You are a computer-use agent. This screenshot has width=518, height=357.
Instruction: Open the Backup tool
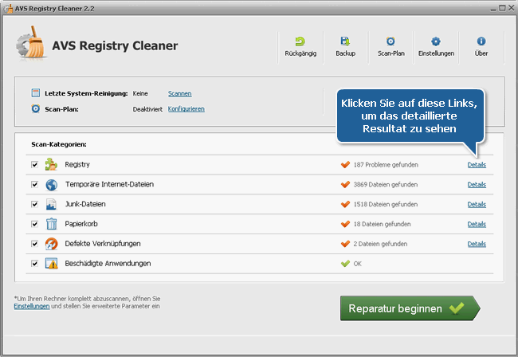click(x=345, y=41)
